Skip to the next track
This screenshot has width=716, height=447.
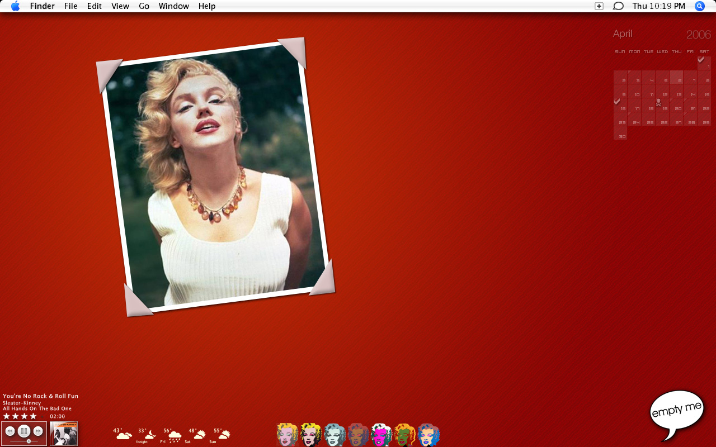coord(38,431)
